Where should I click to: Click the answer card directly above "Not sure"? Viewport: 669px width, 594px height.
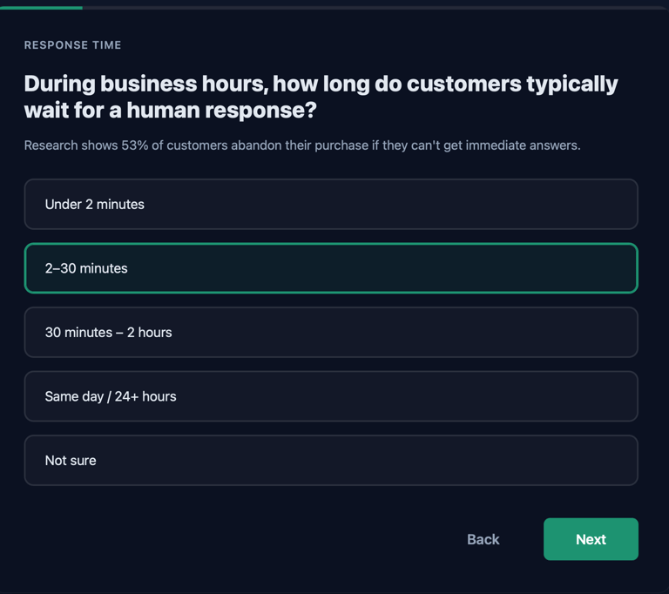[331, 396]
